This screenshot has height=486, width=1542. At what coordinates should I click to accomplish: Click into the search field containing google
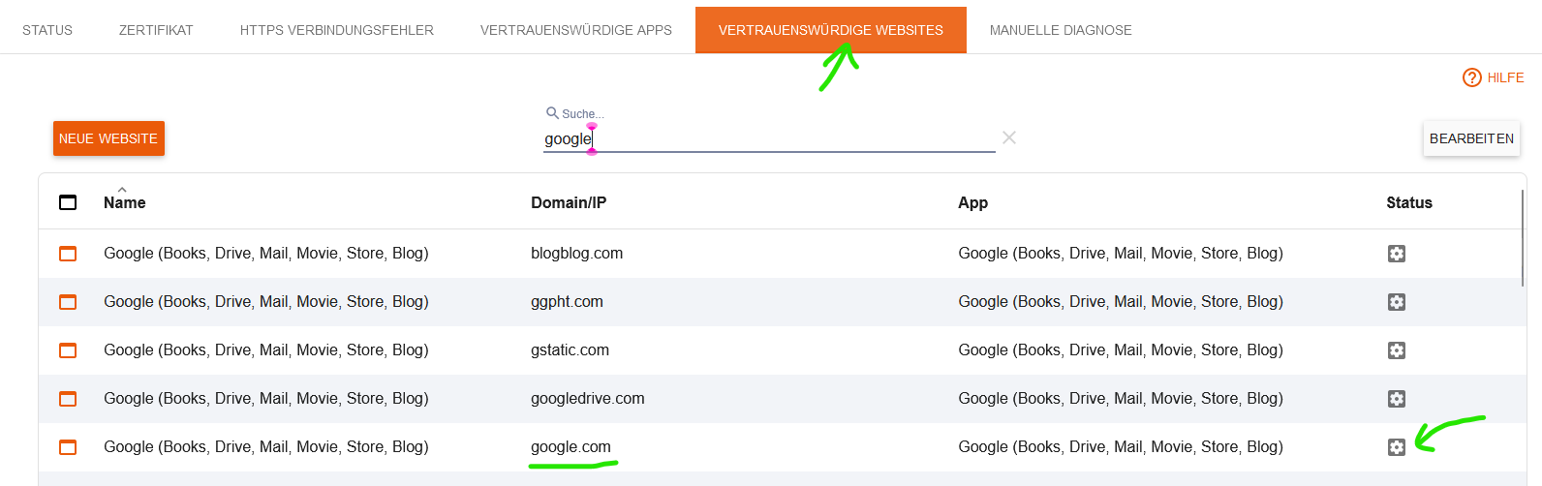[769, 139]
